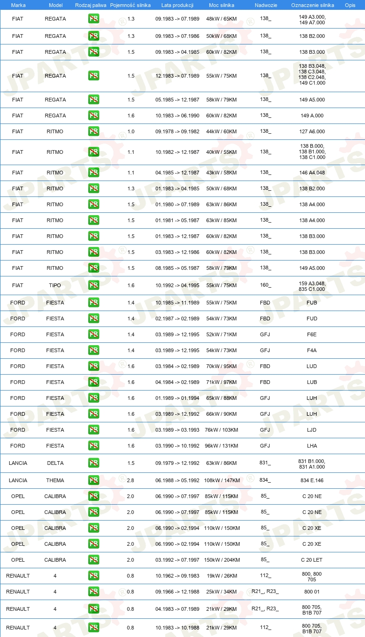This screenshot has width=365, height=637.
Task: Click the Marka column header
Action: point(18,5)
